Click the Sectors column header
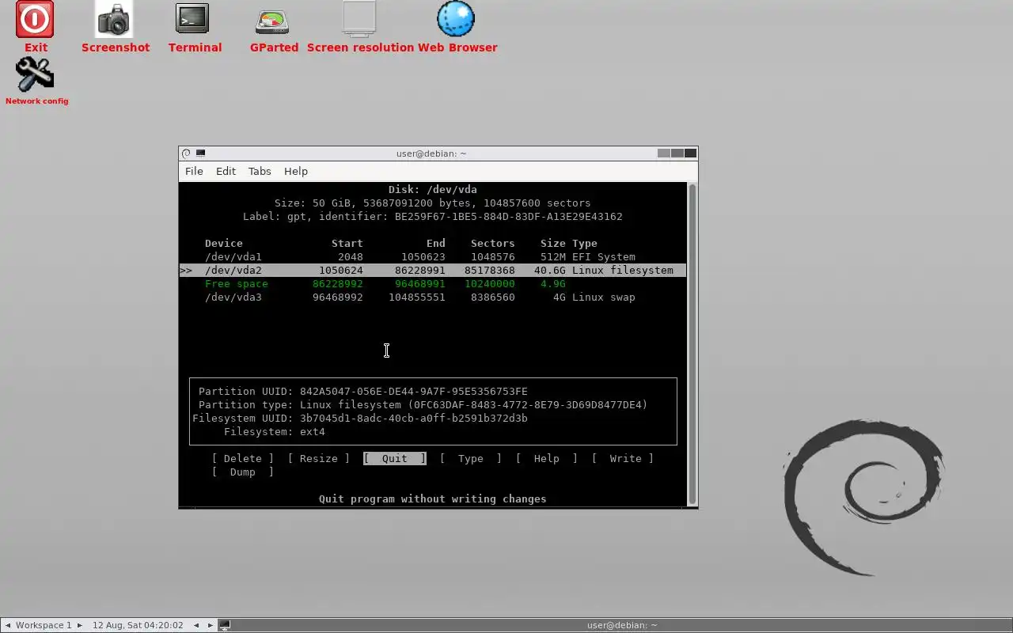 tap(493, 244)
